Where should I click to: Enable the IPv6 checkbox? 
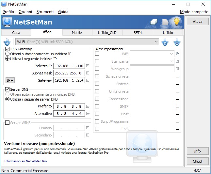coord(97,129)
